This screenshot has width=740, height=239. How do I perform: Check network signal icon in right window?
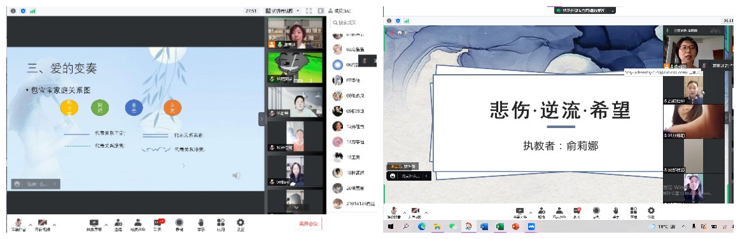click(x=407, y=21)
